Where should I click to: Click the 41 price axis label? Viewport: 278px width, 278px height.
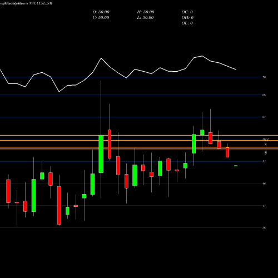[264, 206]
